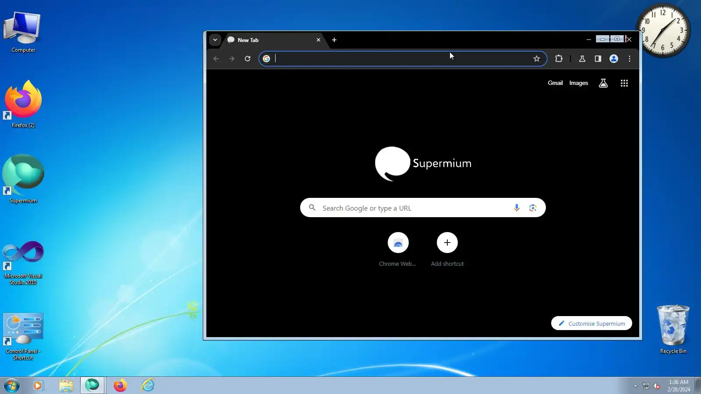
Task: Bookmark this tab with the star icon
Action: [537, 59]
